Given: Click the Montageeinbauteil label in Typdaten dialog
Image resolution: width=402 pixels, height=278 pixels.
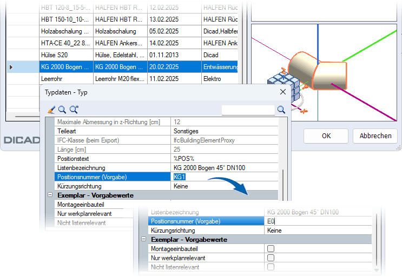Looking at the screenshot, I should click(x=81, y=205).
